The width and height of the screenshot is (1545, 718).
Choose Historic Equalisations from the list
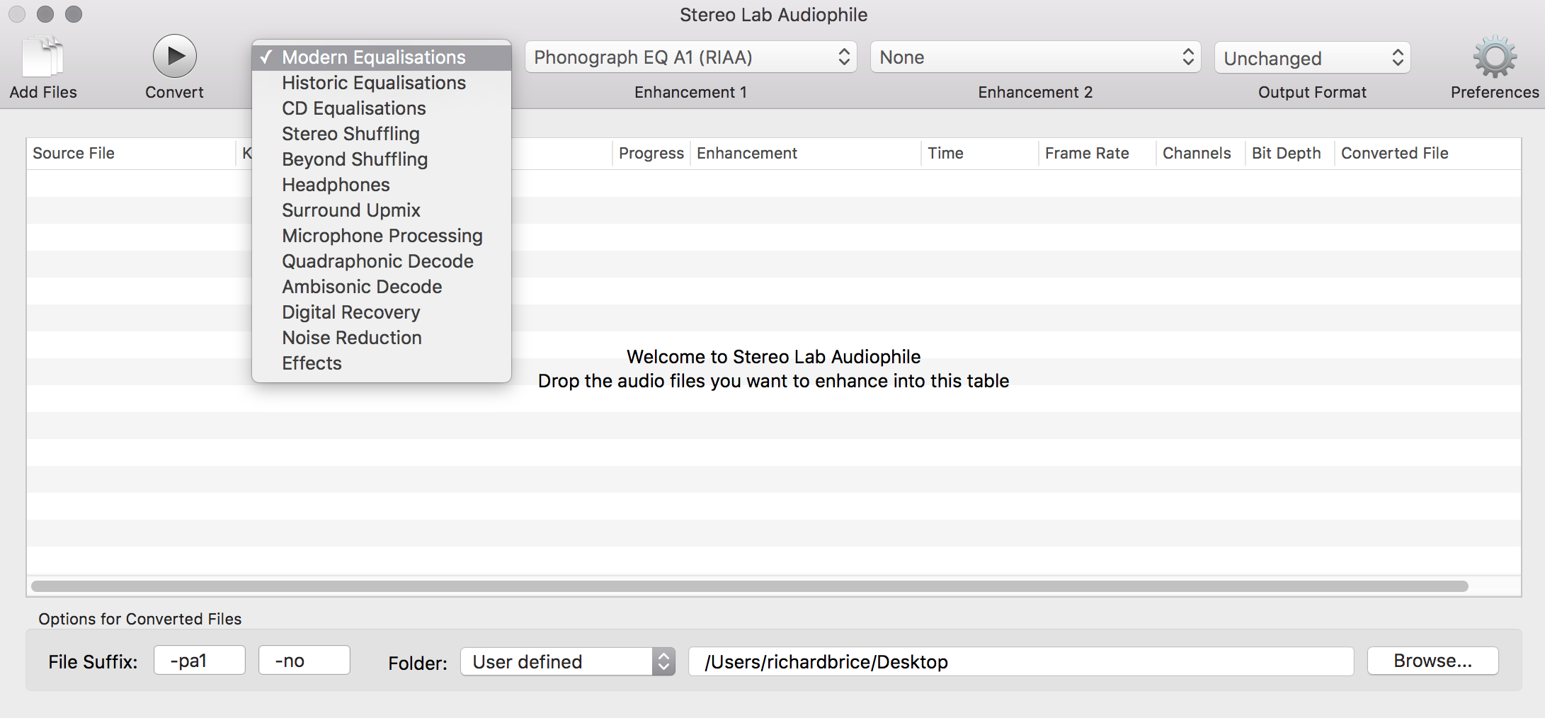click(x=382, y=83)
